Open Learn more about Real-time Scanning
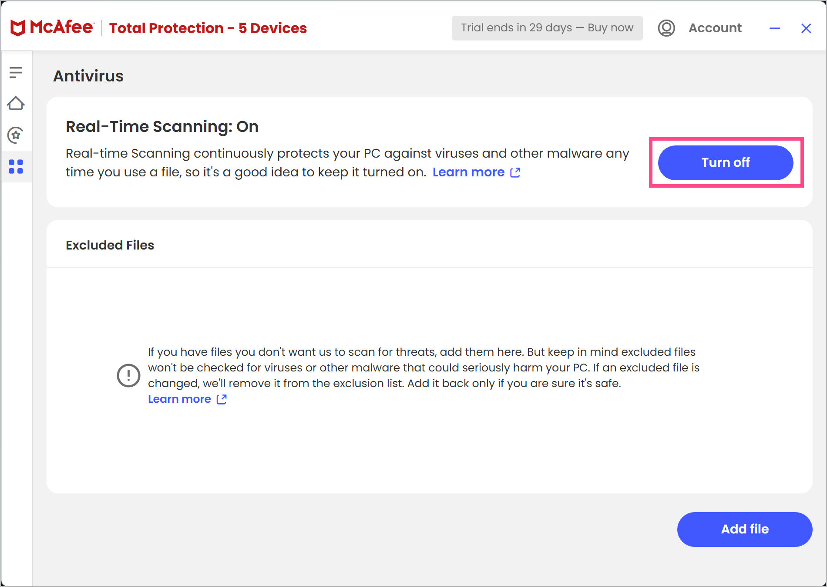The height and width of the screenshot is (587, 827). 468,172
